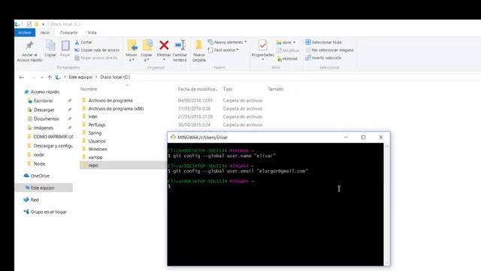Switch to the Inicio ribbon tab
Viewport: 481px width, 271px height.
pos(45,32)
